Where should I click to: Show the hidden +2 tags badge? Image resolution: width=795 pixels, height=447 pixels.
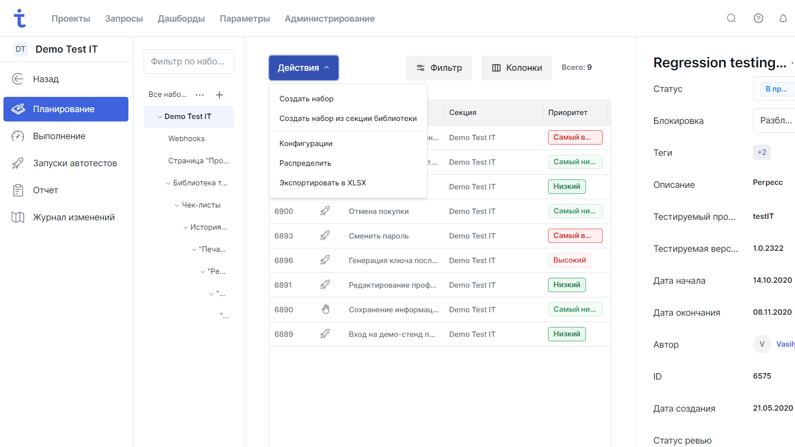(x=762, y=152)
